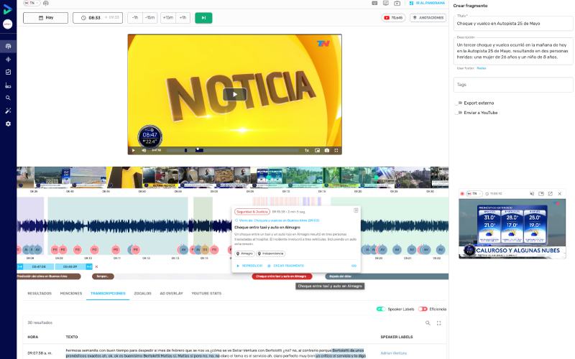The image size is (575, 359).
Task: Enable the Export externo toggle
Action: [459, 103]
